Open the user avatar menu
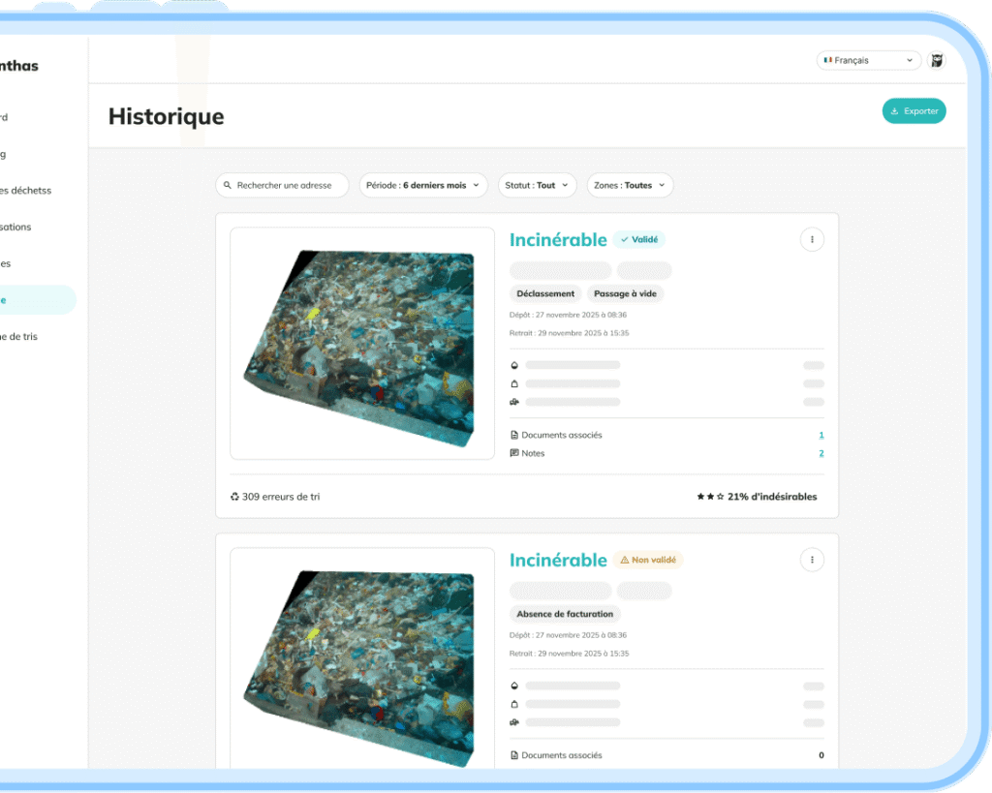This screenshot has height=793, width=992. 937,60
